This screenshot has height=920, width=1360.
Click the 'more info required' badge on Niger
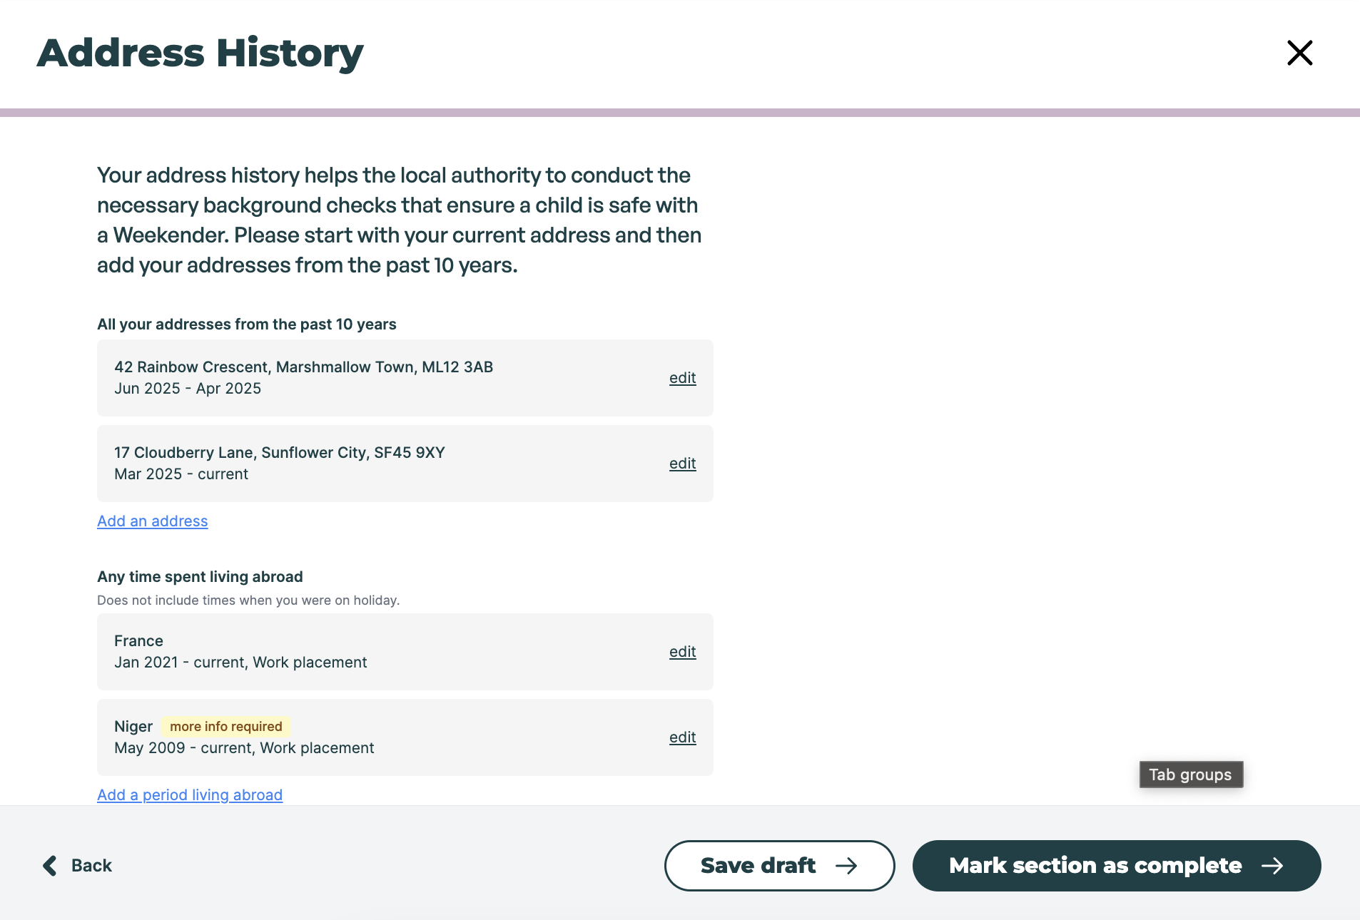(225, 726)
